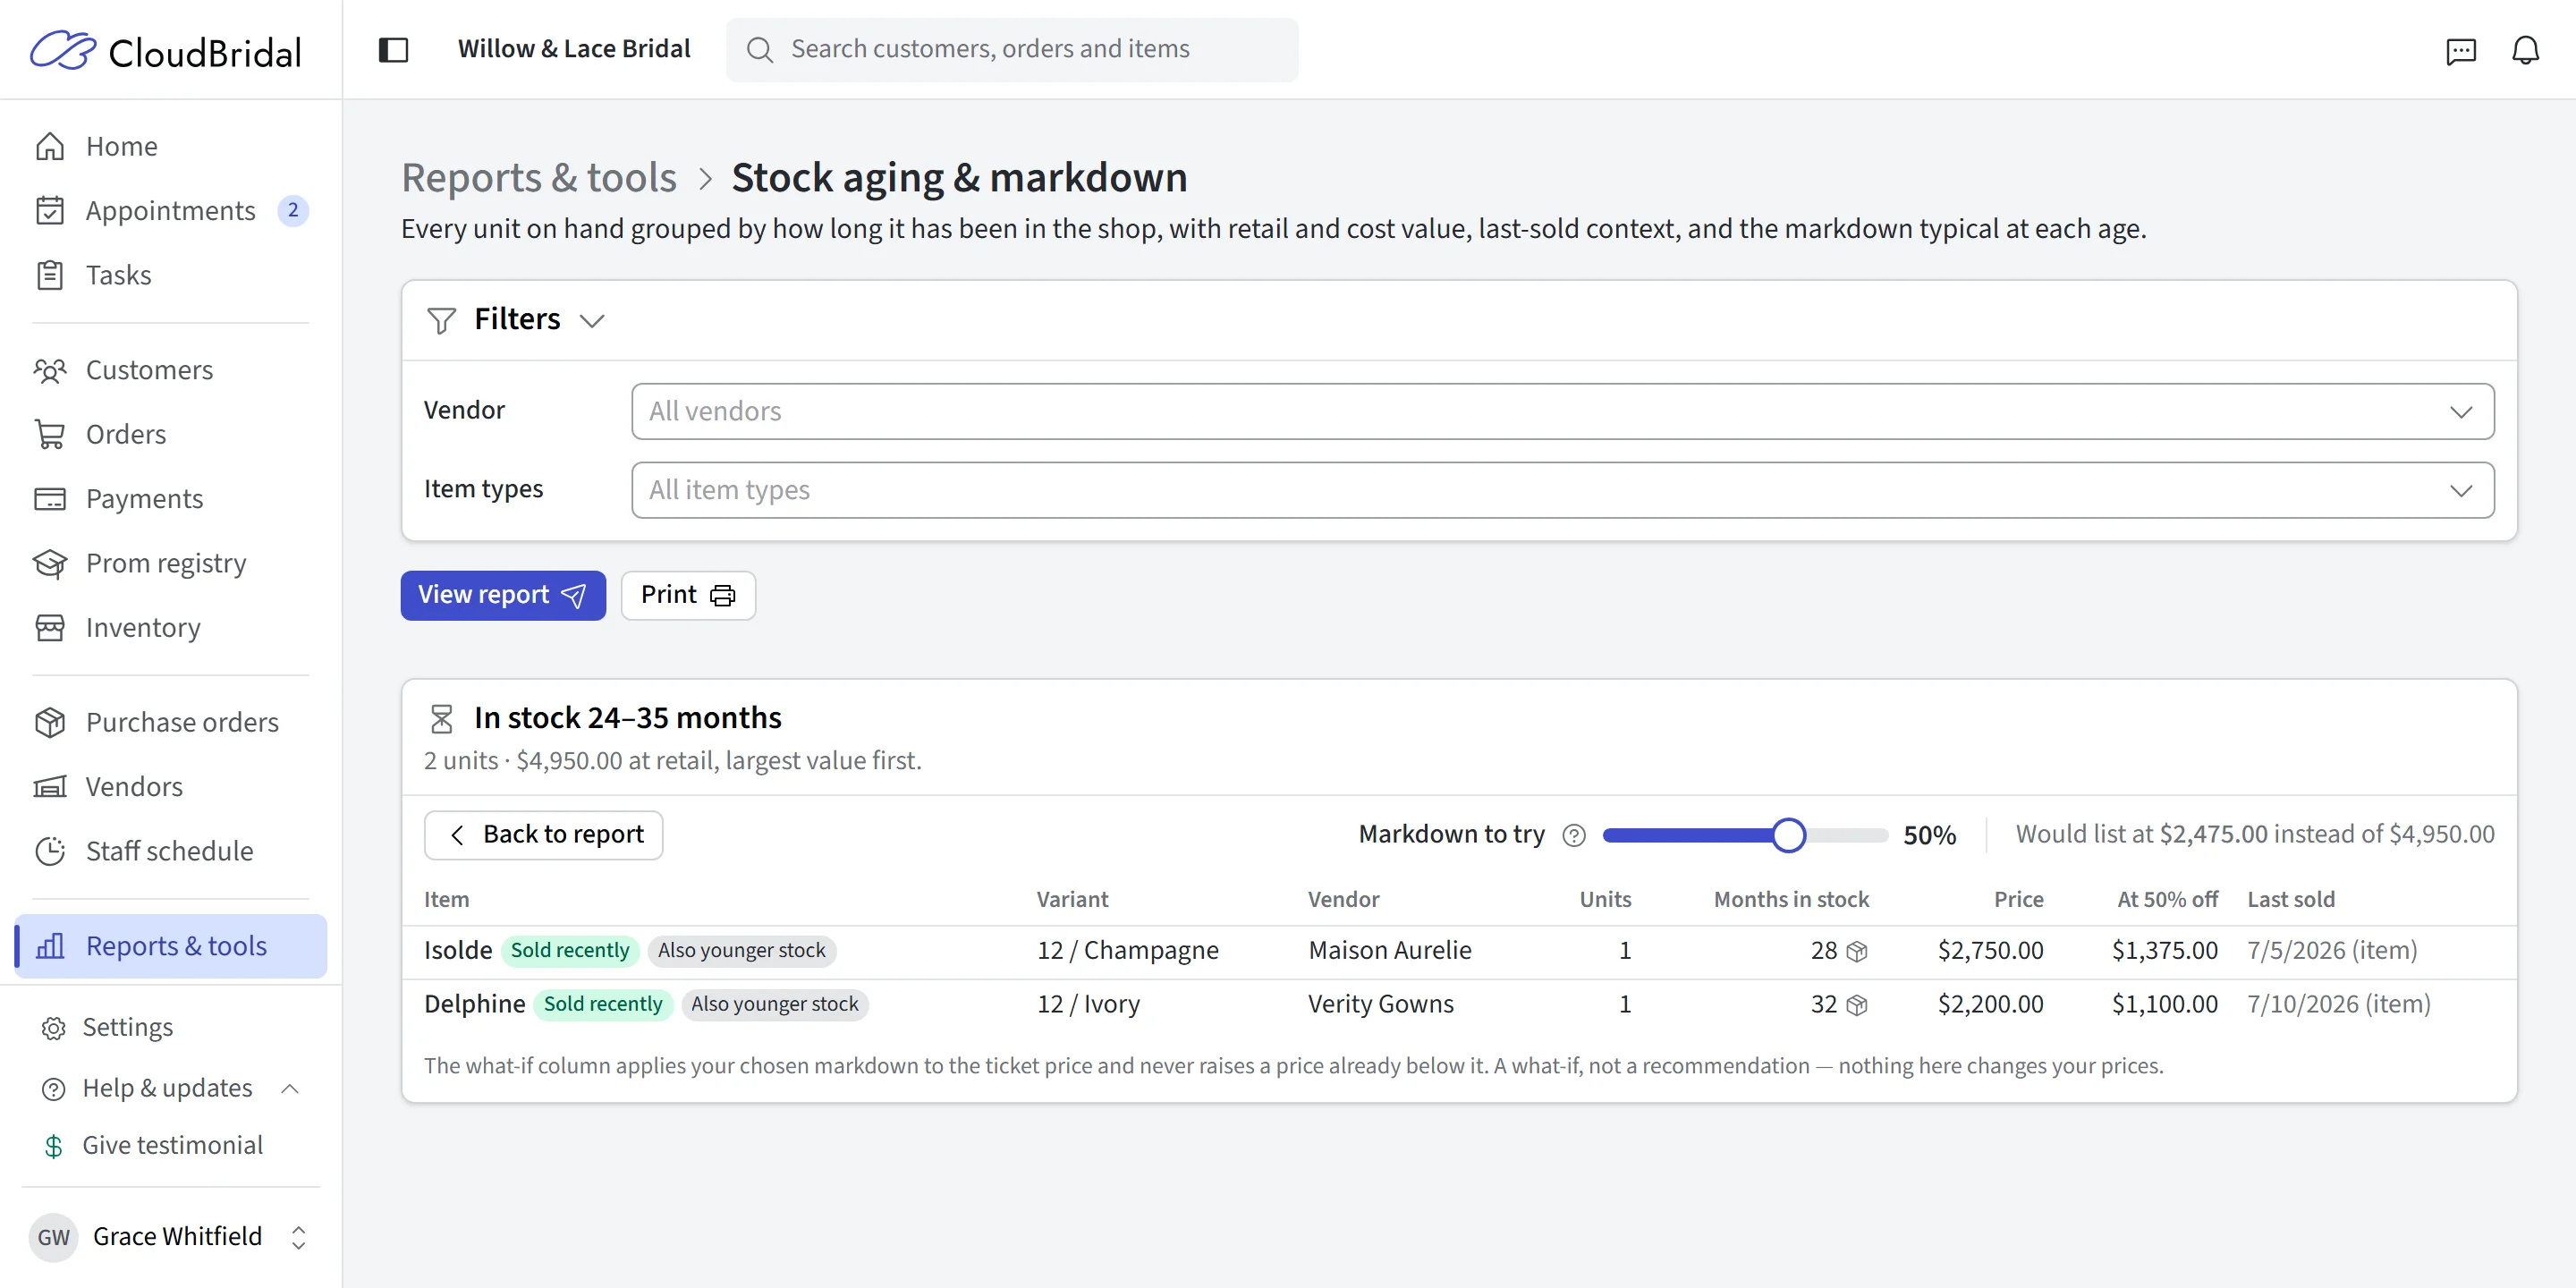The height and width of the screenshot is (1288, 2576).
Task: Click the Staff schedule clock icon
Action: pos(50,851)
